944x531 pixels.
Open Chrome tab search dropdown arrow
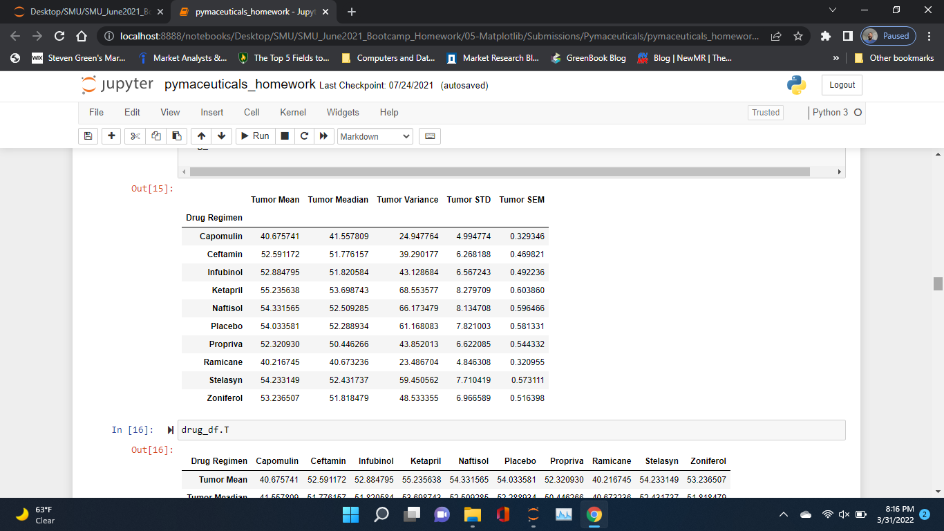click(x=832, y=10)
